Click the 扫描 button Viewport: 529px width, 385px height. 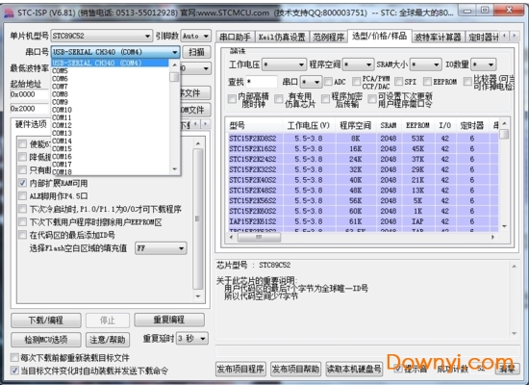[x=196, y=52]
